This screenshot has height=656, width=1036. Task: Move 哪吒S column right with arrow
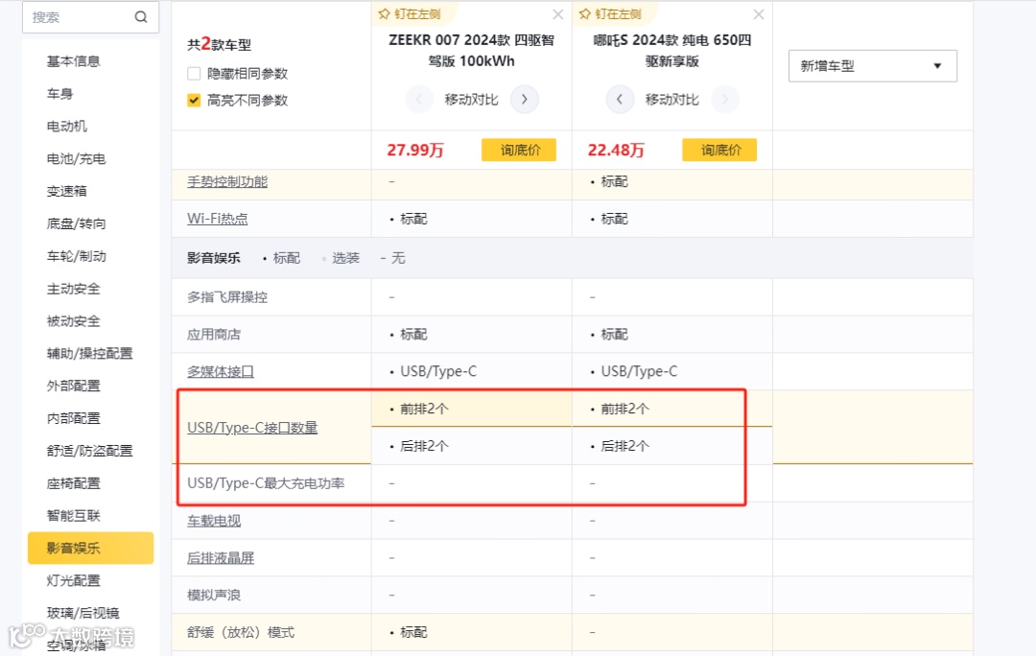(725, 100)
